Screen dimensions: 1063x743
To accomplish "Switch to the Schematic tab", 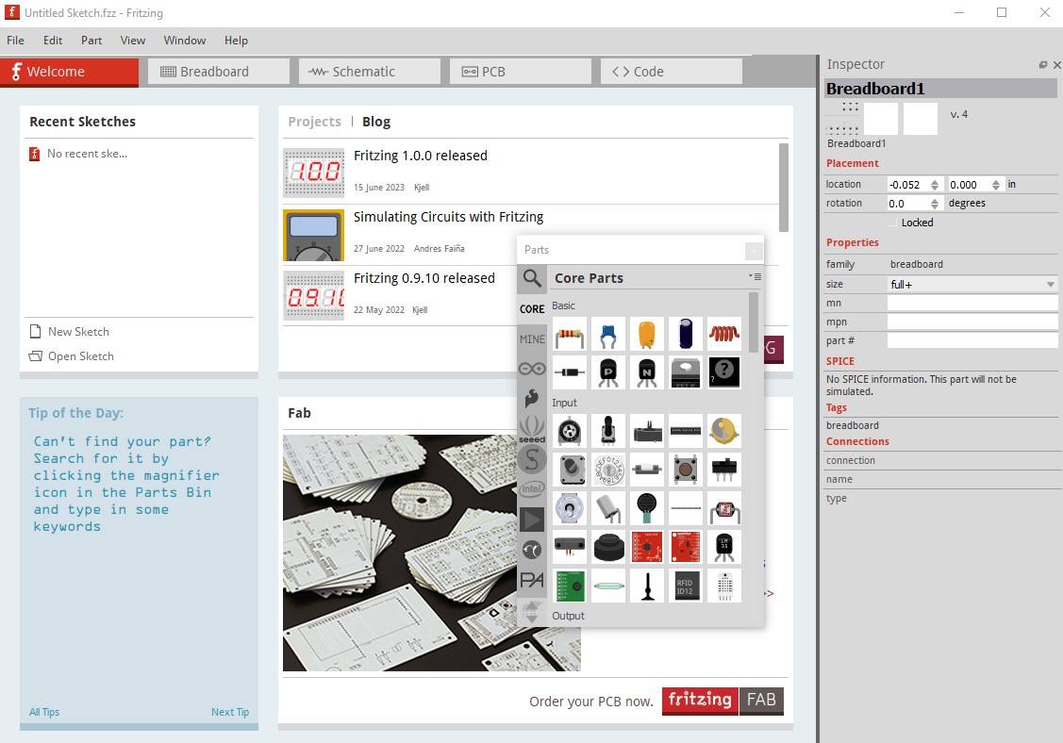I will point(370,72).
